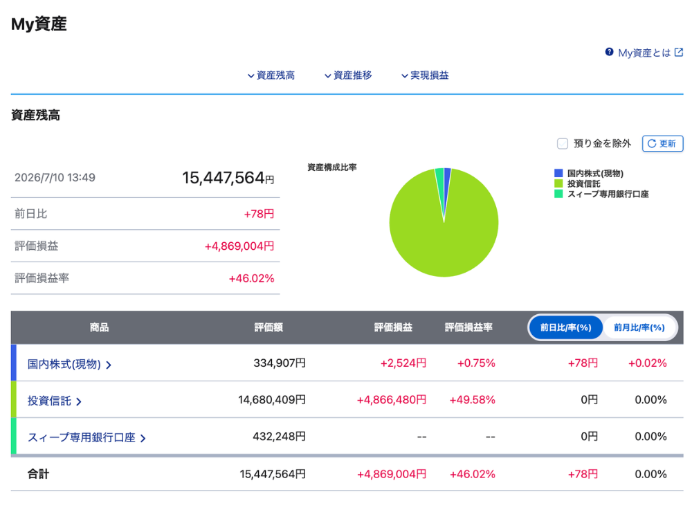Click the yellow-green 投資信託 legend swatch
The width and height of the screenshot is (692, 519).
pos(558,183)
